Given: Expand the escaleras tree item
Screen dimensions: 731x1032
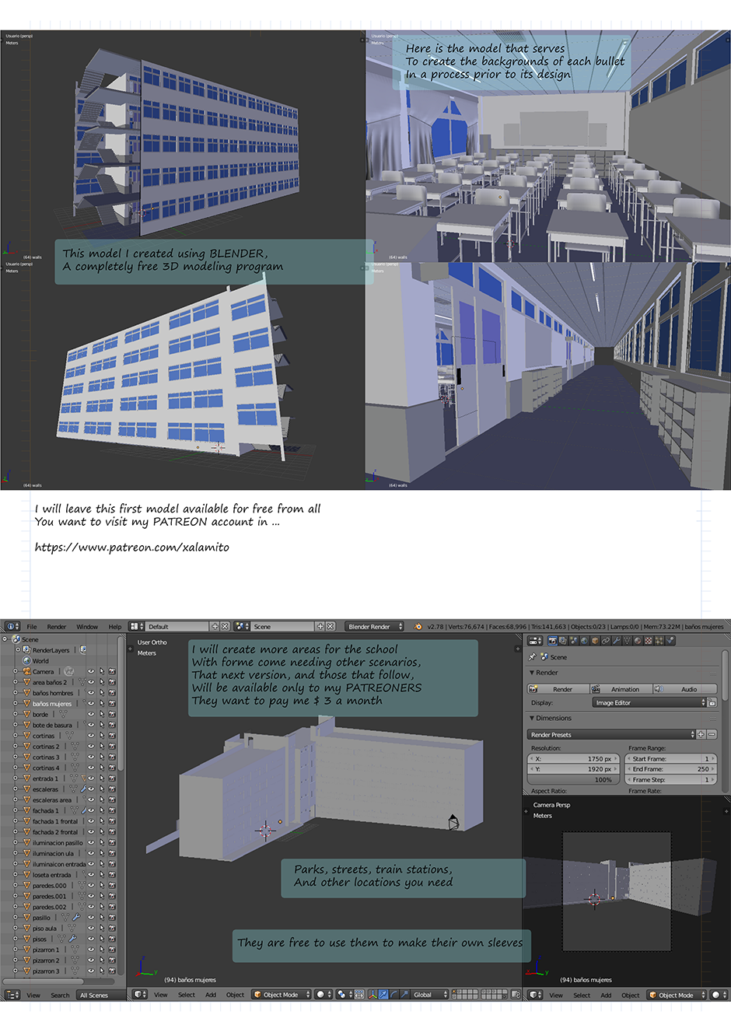Looking at the screenshot, I should point(16,789).
